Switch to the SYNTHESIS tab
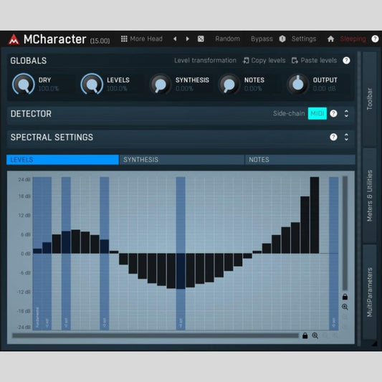This screenshot has height=382, width=382. tap(182, 160)
